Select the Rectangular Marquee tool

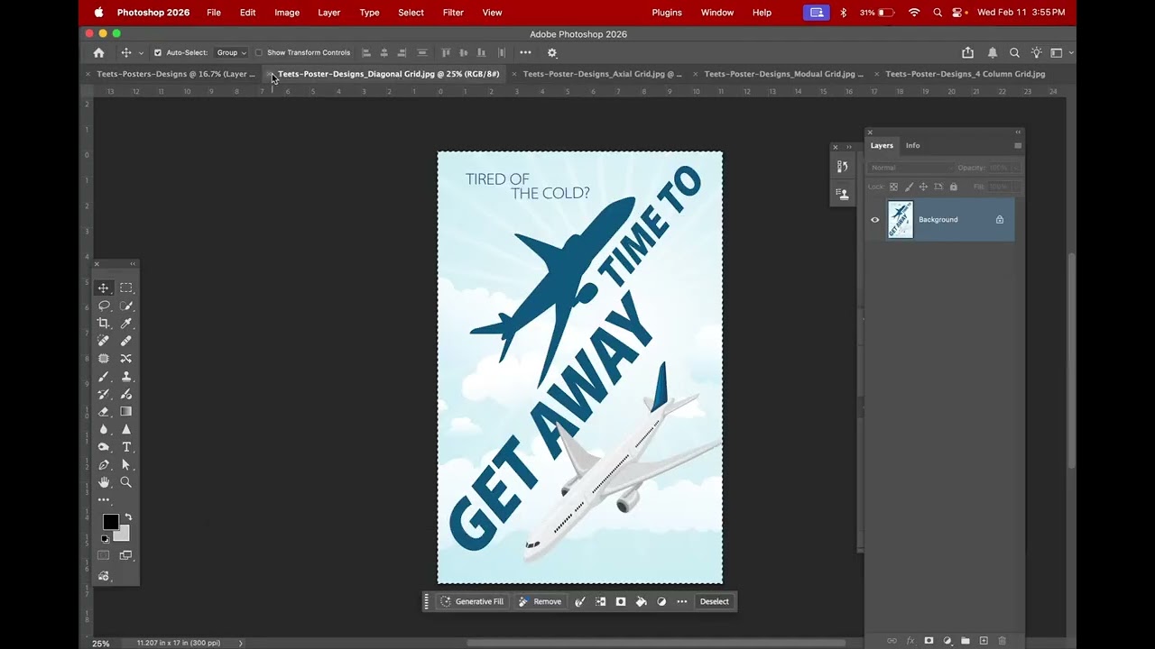(126, 288)
